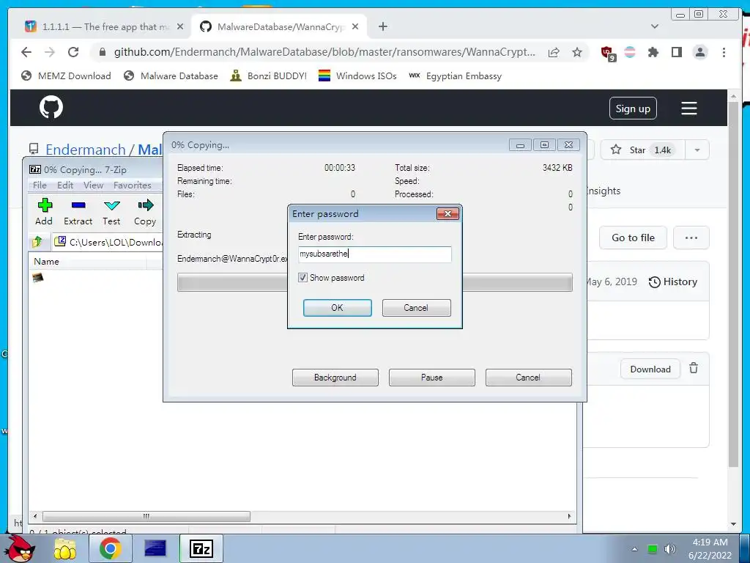Click the Chrome address bar URL
The width and height of the screenshot is (750, 563).
[x=324, y=52]
